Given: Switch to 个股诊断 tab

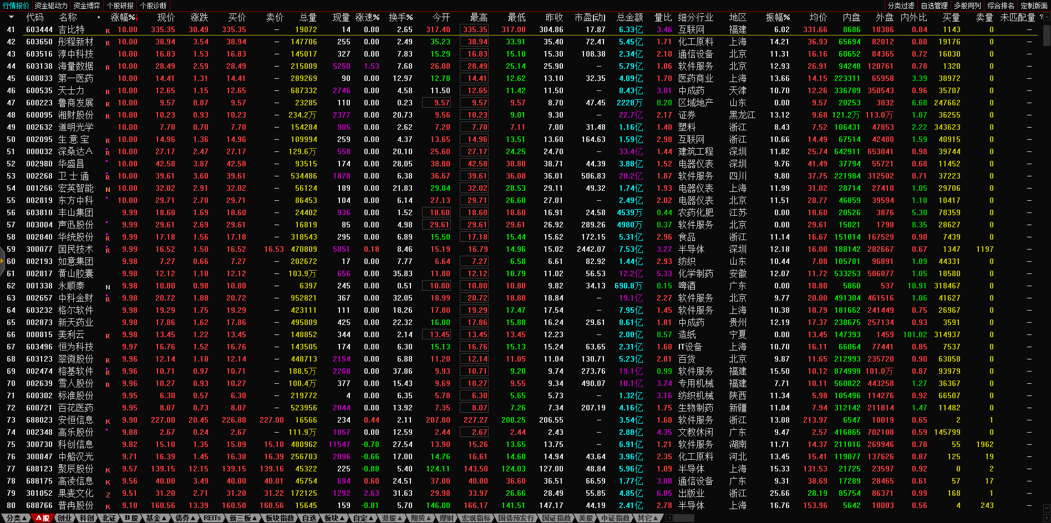Looking at the screenshot, I should tap(154, 6).
